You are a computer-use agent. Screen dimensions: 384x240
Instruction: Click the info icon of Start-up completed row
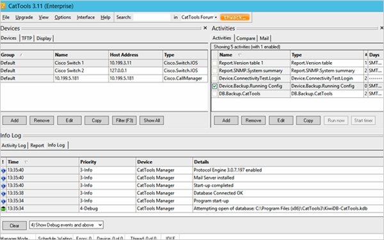pyautogui.click(x=3, y=186)
